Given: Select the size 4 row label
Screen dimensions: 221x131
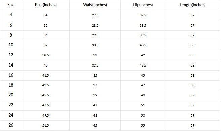Looking at the screenshot, I should click(x=11, y=15).
